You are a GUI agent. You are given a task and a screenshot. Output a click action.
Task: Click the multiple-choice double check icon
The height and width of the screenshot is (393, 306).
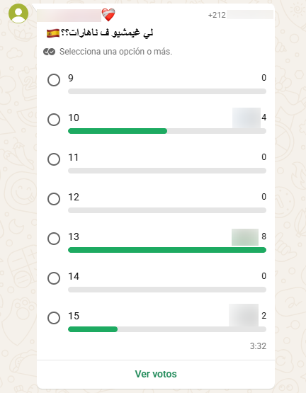click(49, 52)
